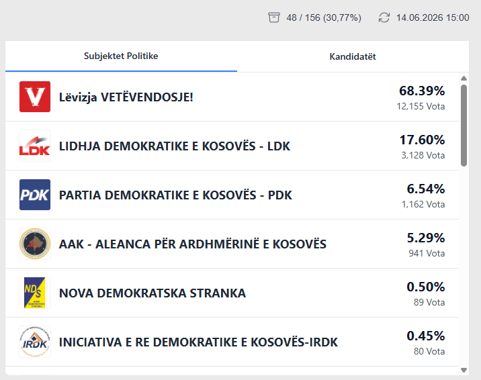Click the scrollbar down arrow

pyautogui.click(x=464, y=370)
